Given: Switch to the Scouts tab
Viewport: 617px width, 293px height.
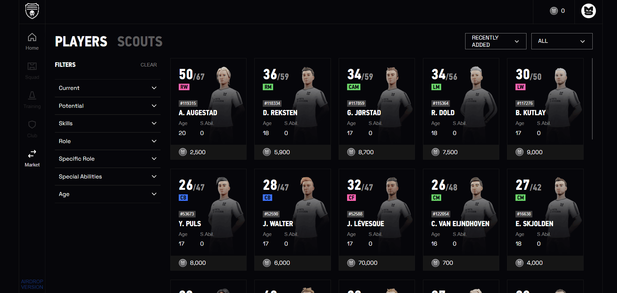Looking at the screenshot, I should (x=140, y=42).
